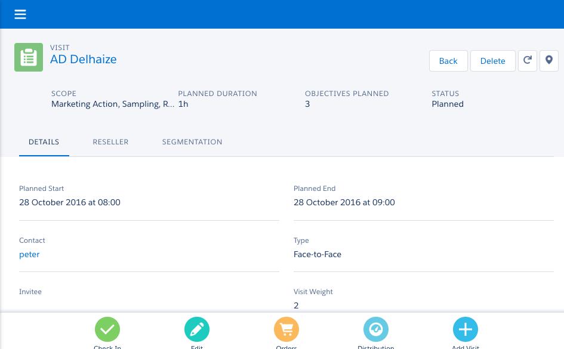Image resolution: width=564 pixels, height=349 pixels.
Task: Click the Objectives Planned value 3
Action: [307, 104]
